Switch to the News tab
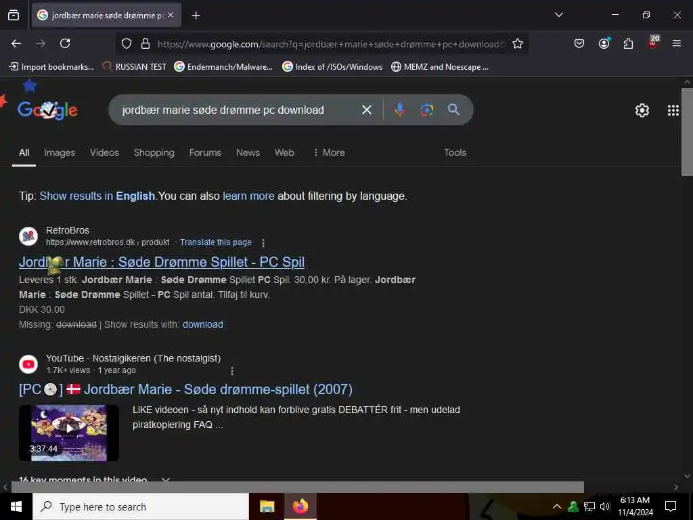The height and width of the screenshot is (520, 693). tap(248, 152)
